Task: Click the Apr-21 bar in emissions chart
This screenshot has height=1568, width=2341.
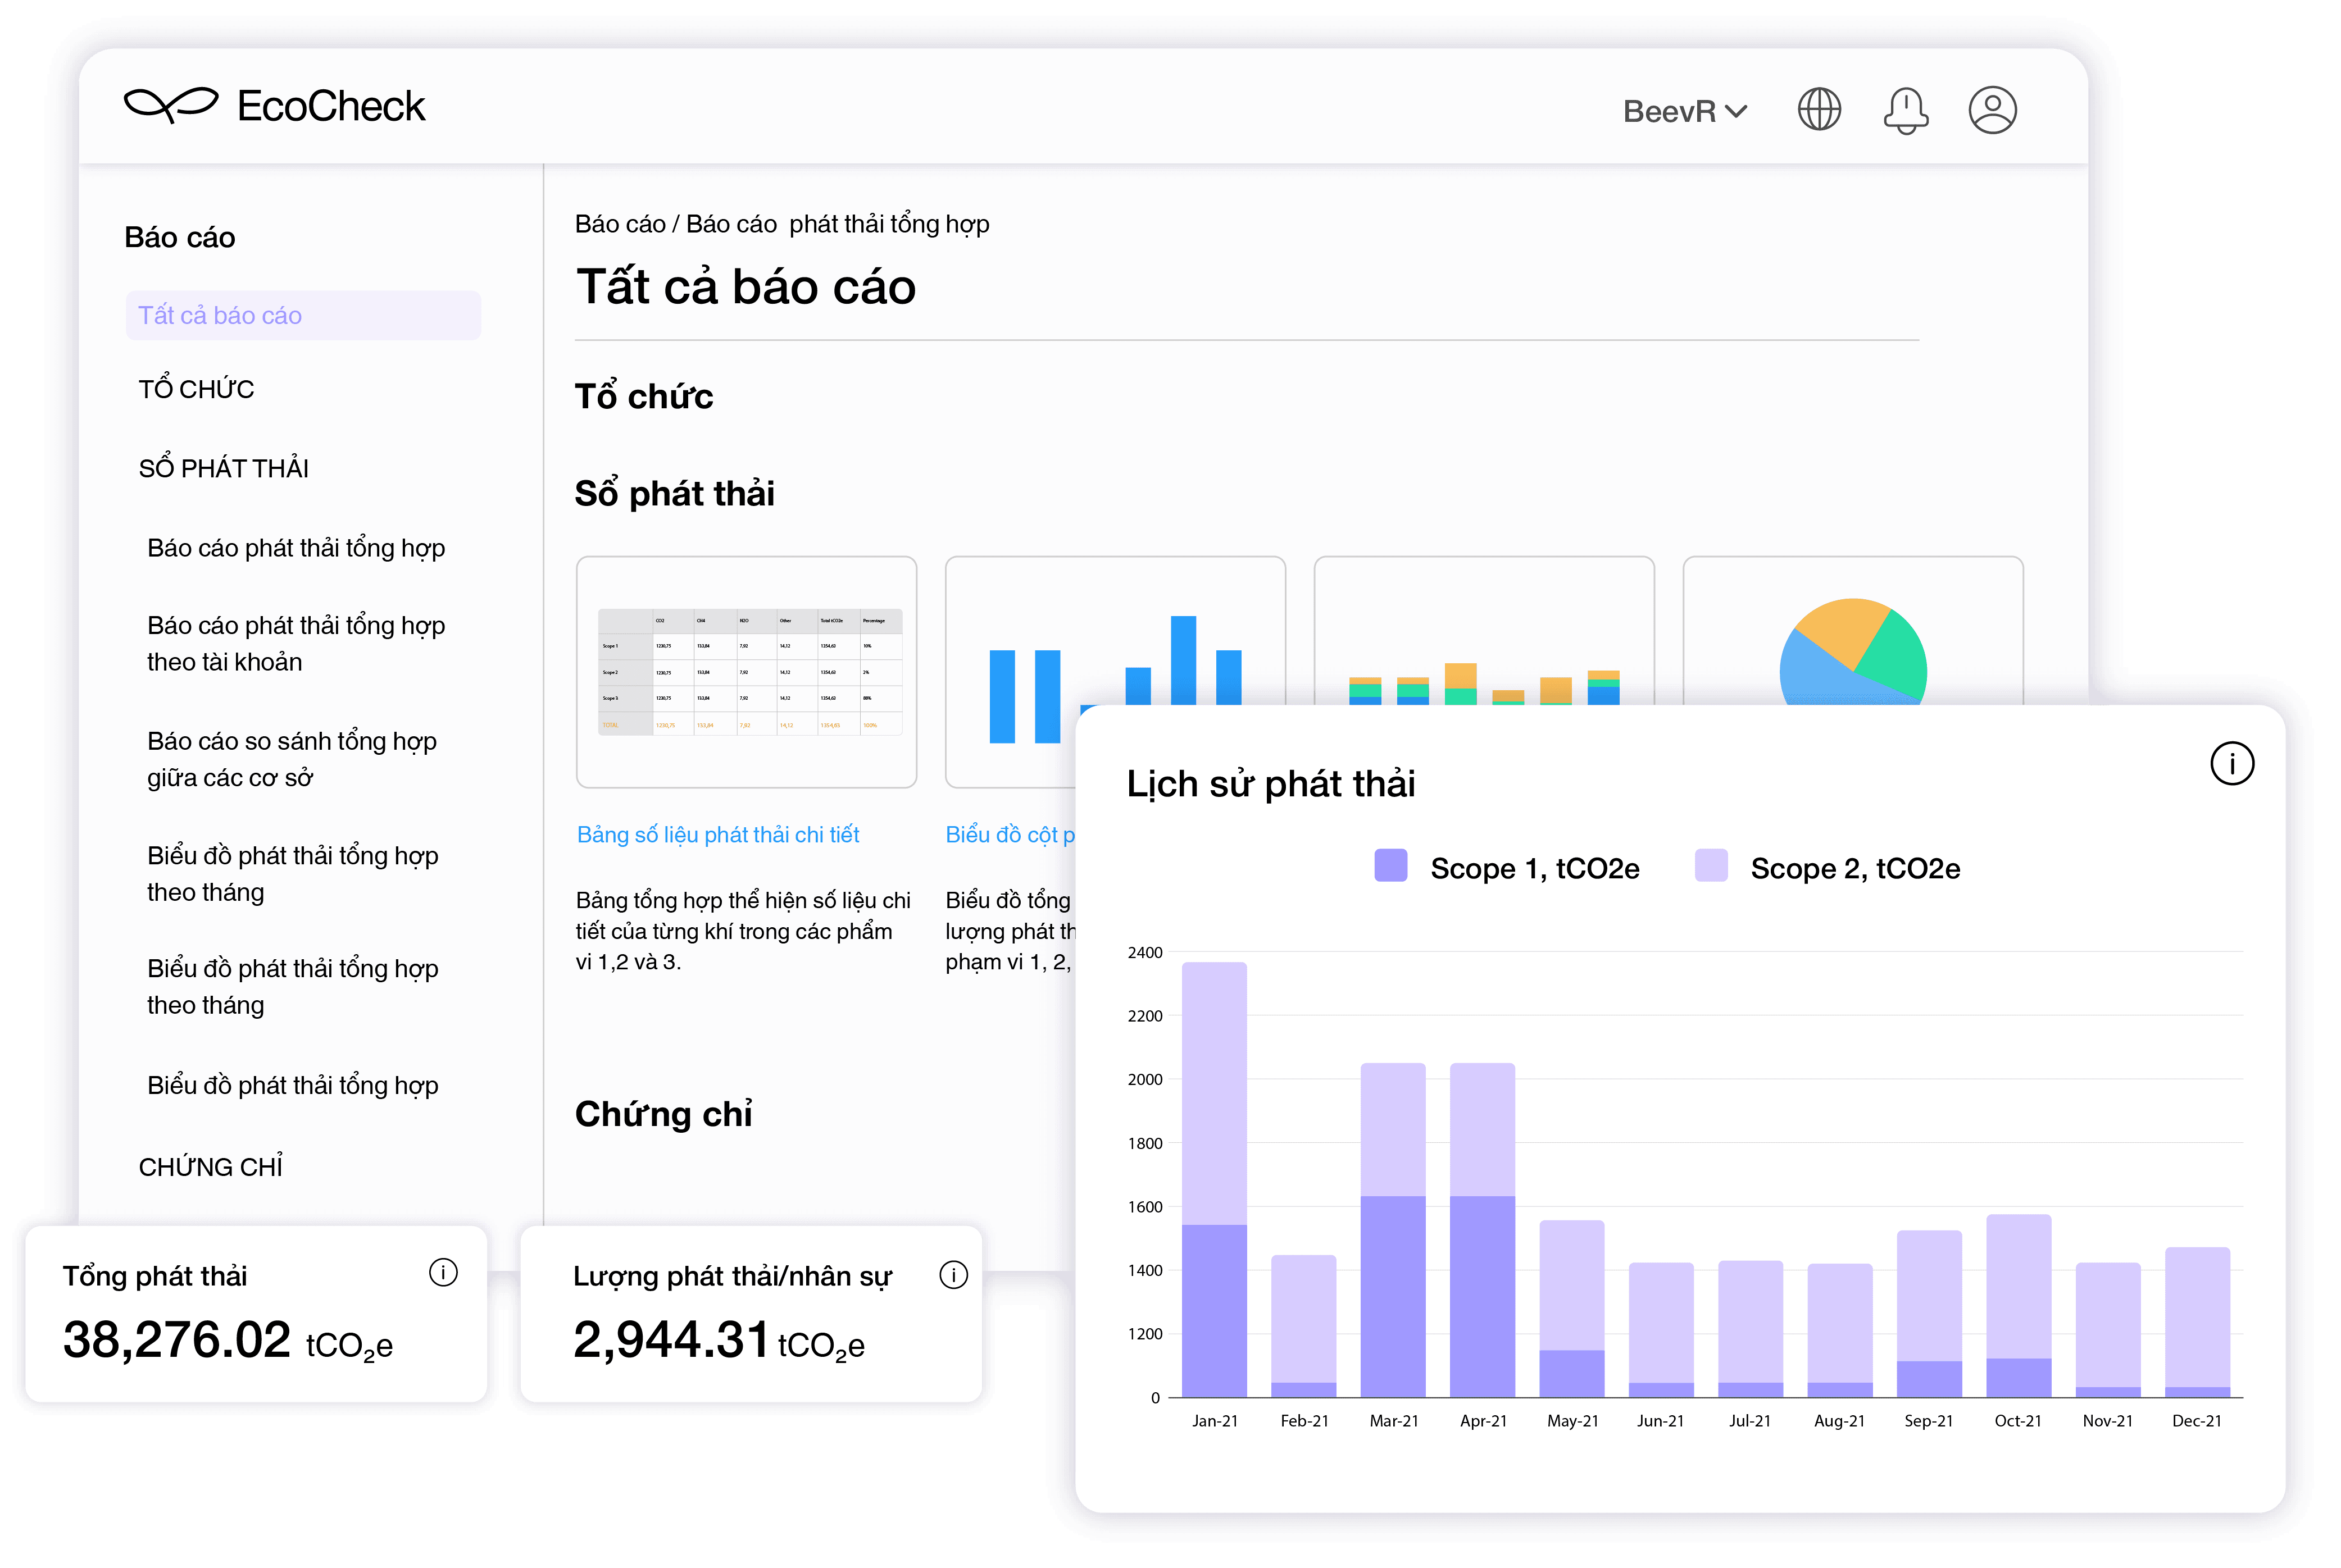Action: click(1481, 1230)
